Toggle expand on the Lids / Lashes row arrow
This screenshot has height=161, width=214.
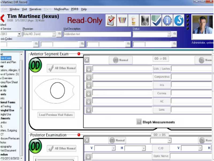[x=89, y=68]
